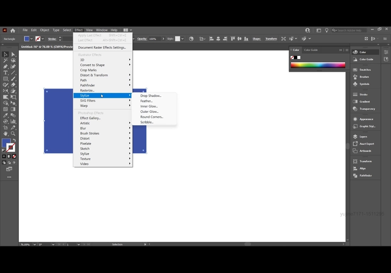The height and width of the screenshot is (273, 391).
Task: Click the Opacity label in control bar
Action: coord(142,39)
